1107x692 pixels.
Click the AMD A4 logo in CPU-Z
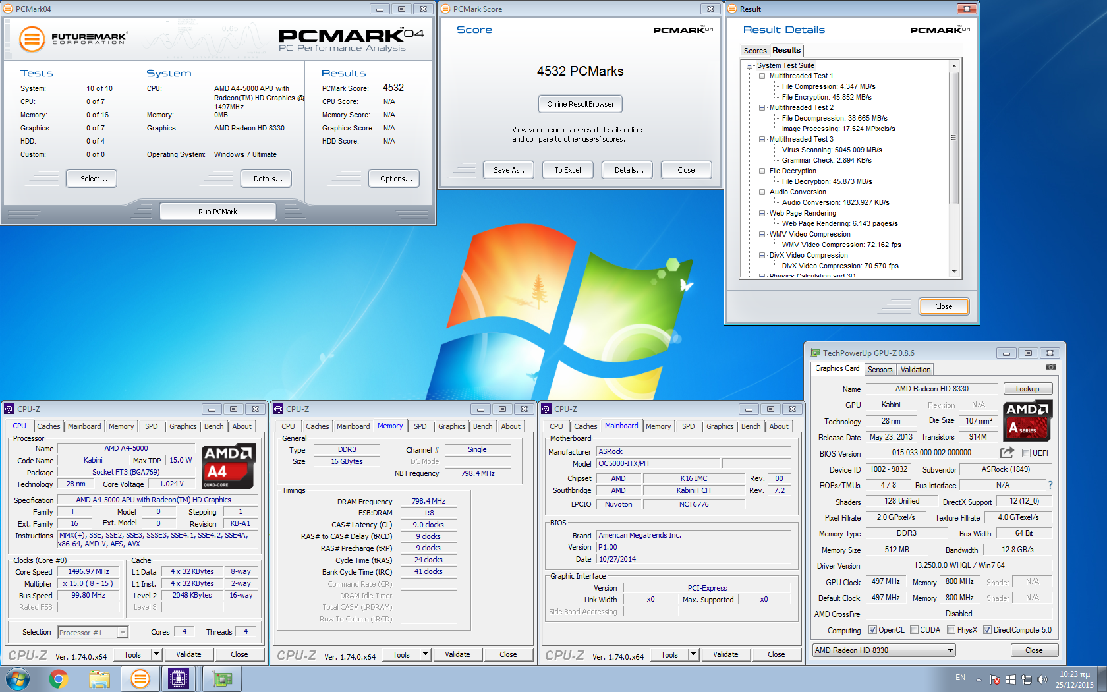229,466
